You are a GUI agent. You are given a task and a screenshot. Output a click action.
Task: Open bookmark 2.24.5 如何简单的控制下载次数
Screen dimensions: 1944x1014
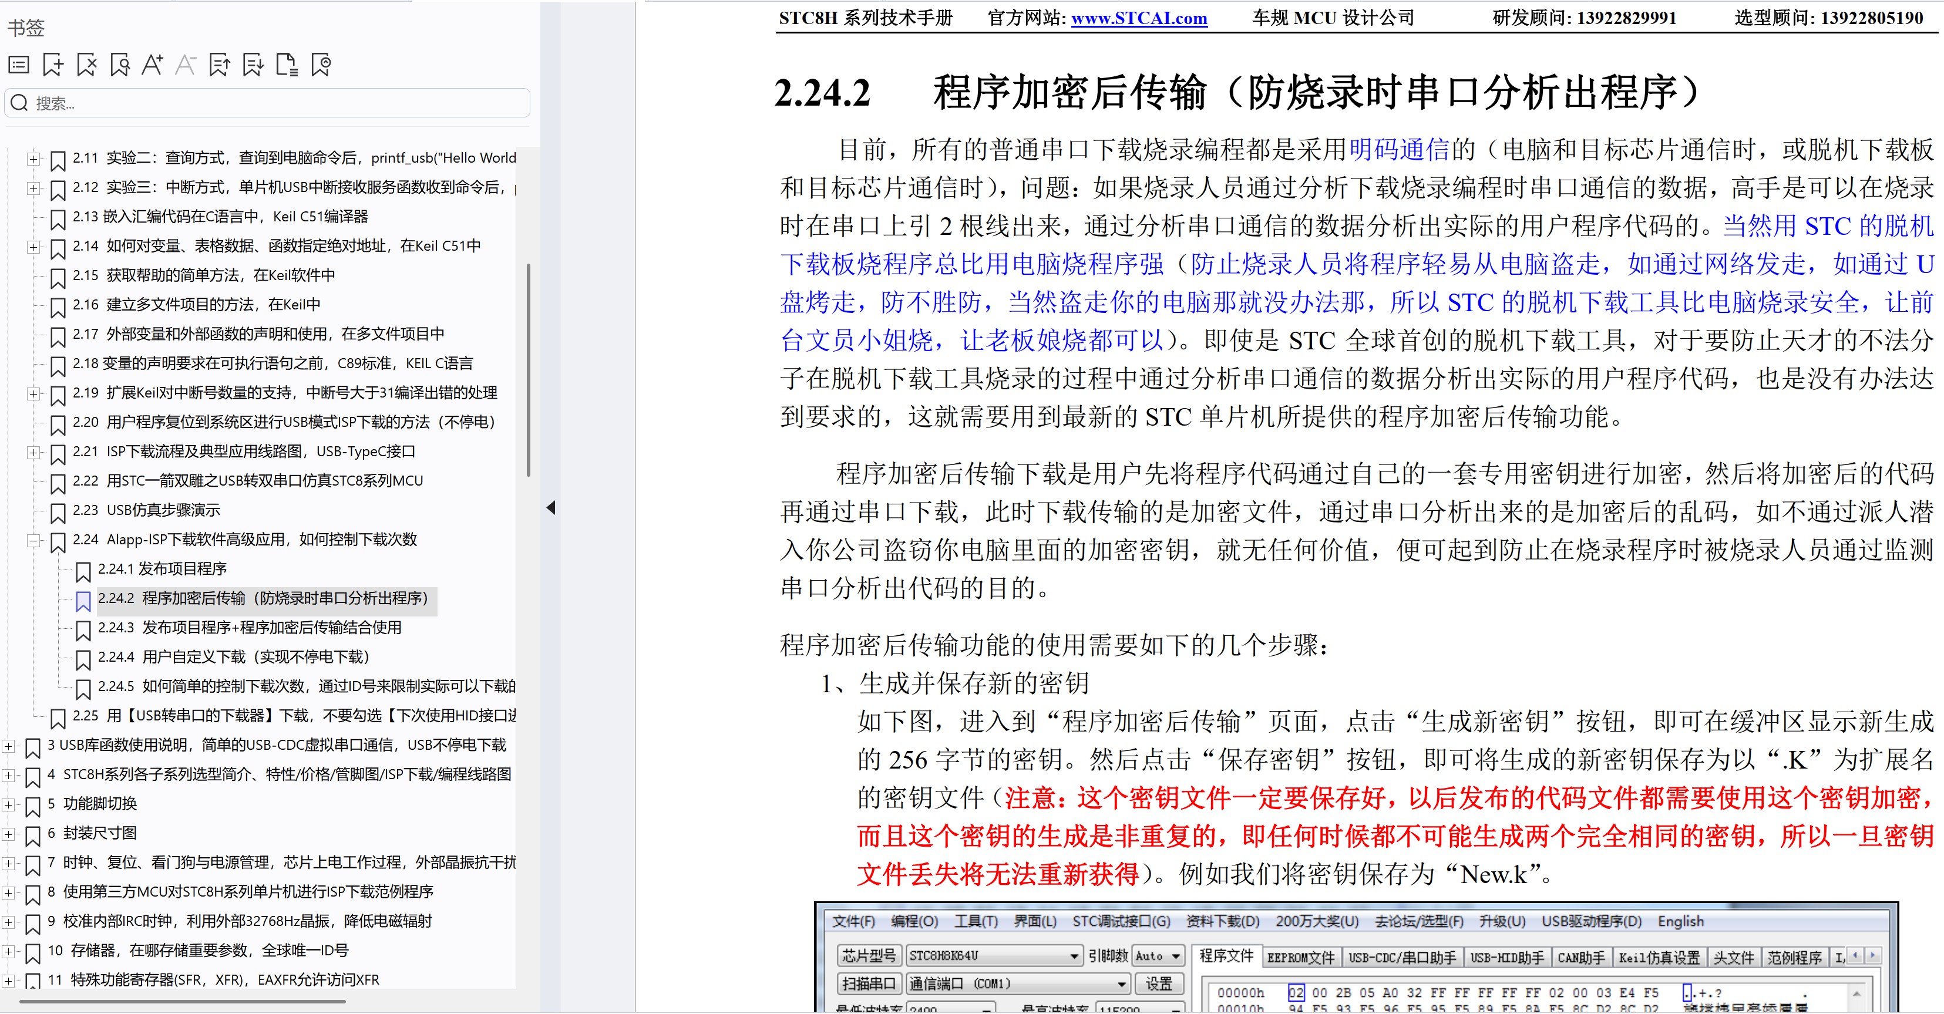[307, 686]
